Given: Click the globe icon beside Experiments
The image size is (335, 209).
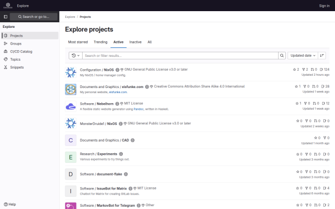Looking at the screenshot, I should 121,154.
